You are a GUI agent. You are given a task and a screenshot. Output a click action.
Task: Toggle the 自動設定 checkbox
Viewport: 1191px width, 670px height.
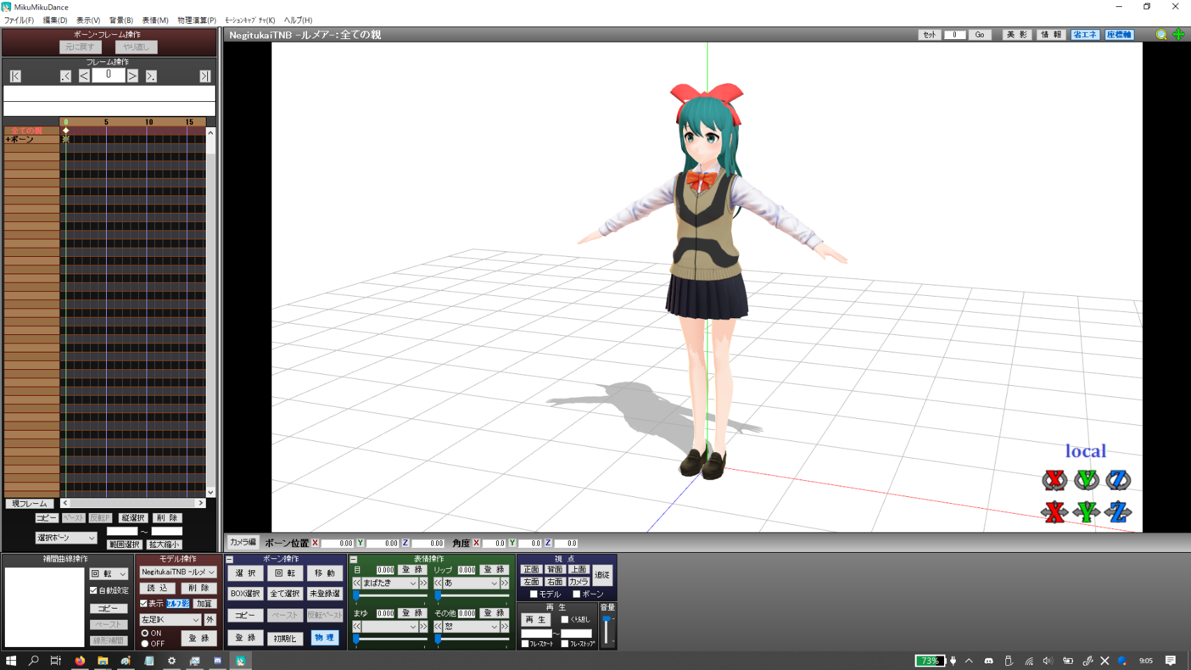tap(94, 590)
